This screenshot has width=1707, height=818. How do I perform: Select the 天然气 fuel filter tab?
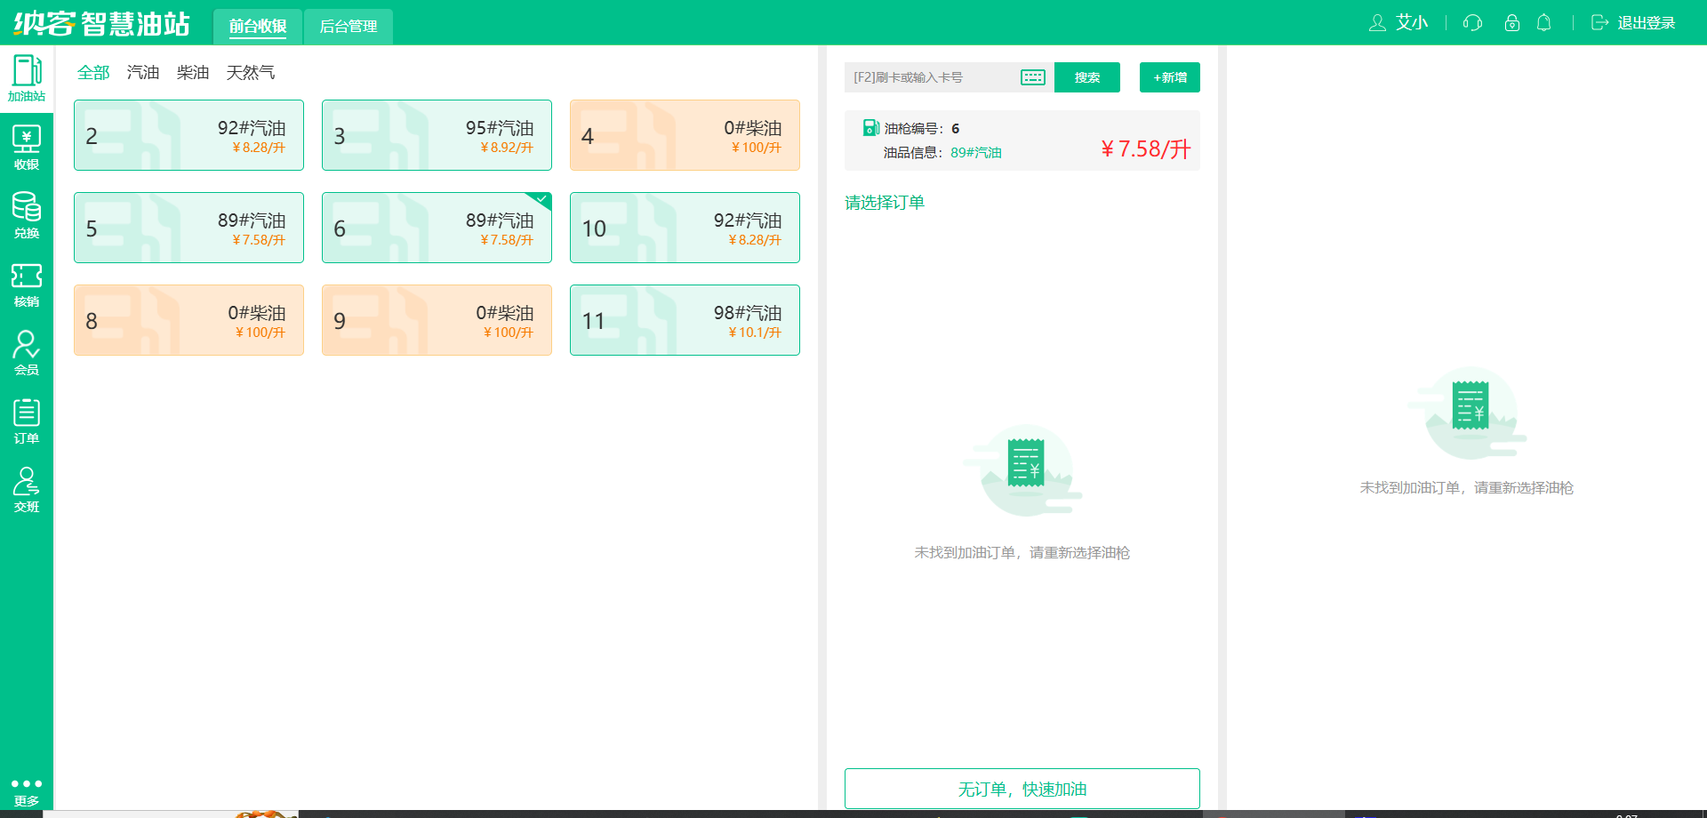(x=251, y=72)
